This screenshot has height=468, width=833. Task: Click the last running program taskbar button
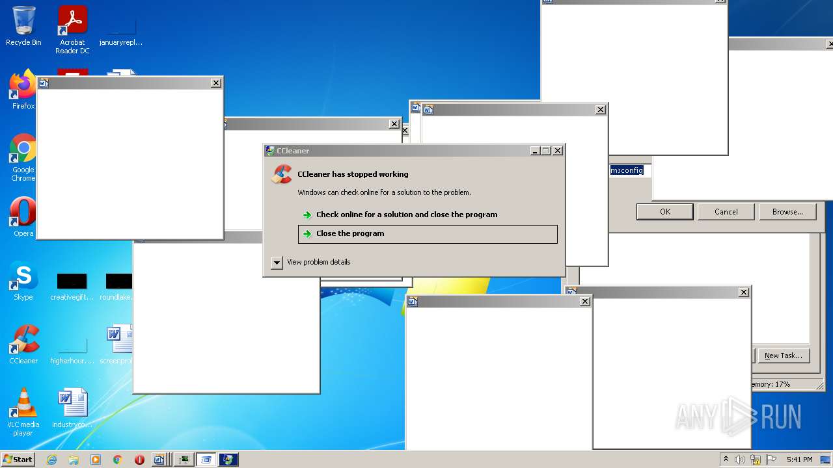[x=228, y=460]
